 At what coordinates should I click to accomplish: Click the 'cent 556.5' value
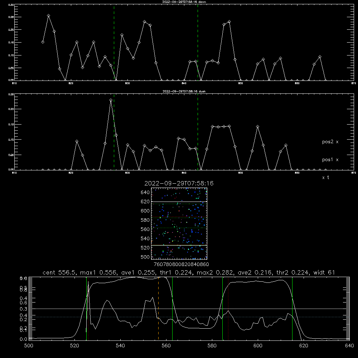(x=60, y=272)
